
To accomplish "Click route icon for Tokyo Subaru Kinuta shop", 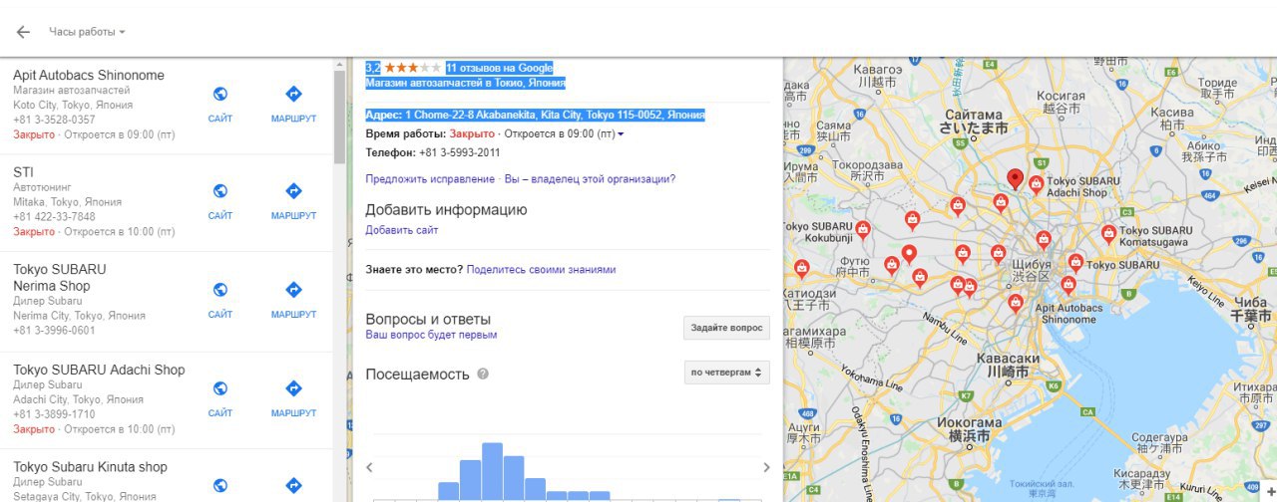I will pos(293,486).
